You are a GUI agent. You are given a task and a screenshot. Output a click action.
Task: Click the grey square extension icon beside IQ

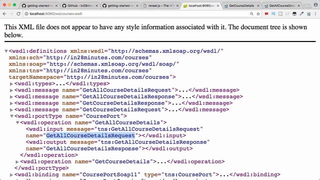point(280,13)
